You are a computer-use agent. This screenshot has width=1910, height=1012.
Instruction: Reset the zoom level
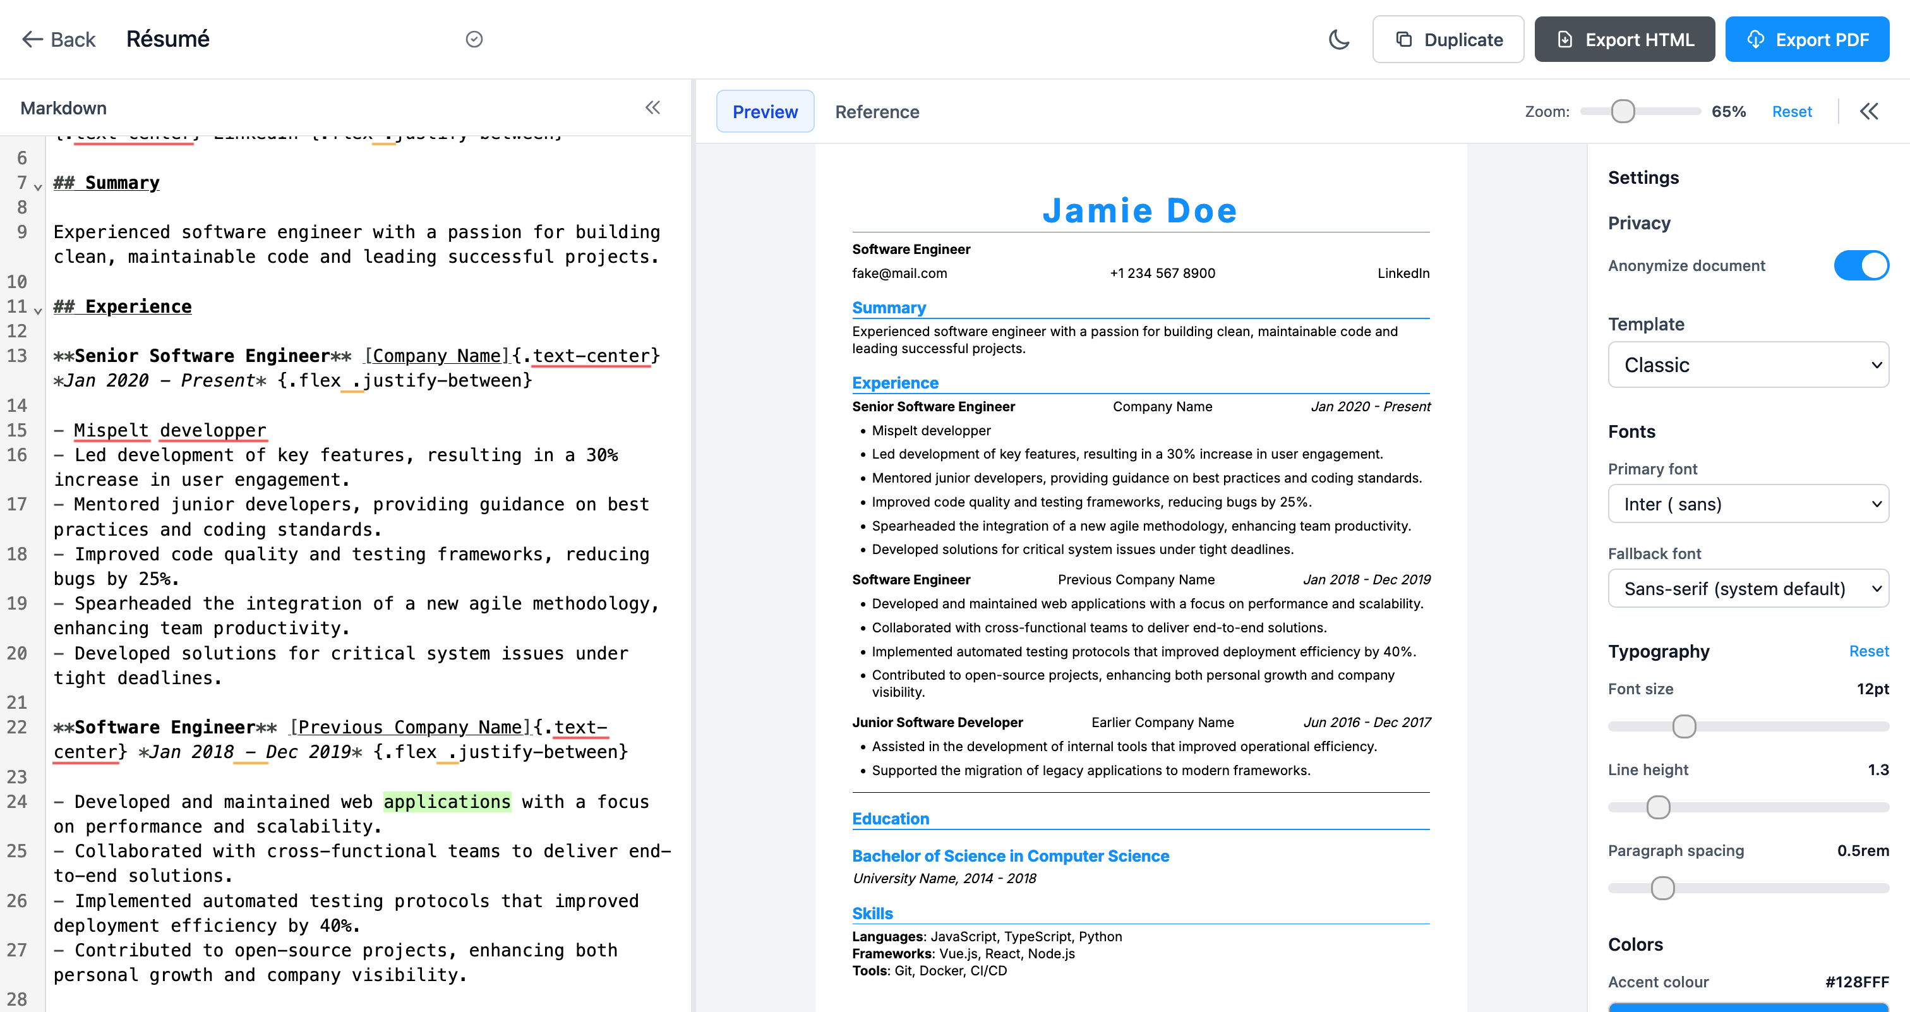click(x=1792, y=111)
